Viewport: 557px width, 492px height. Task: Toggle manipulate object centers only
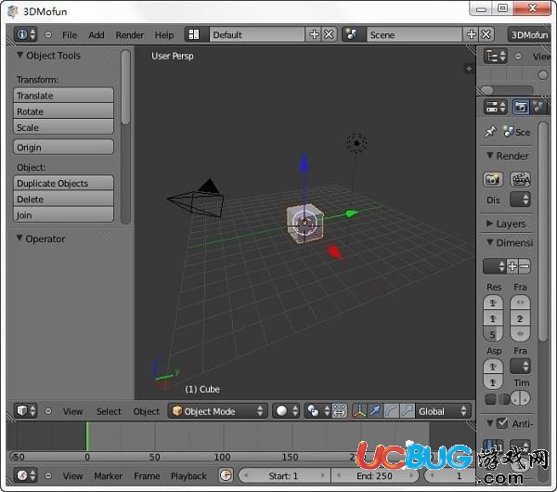point(340,411)
